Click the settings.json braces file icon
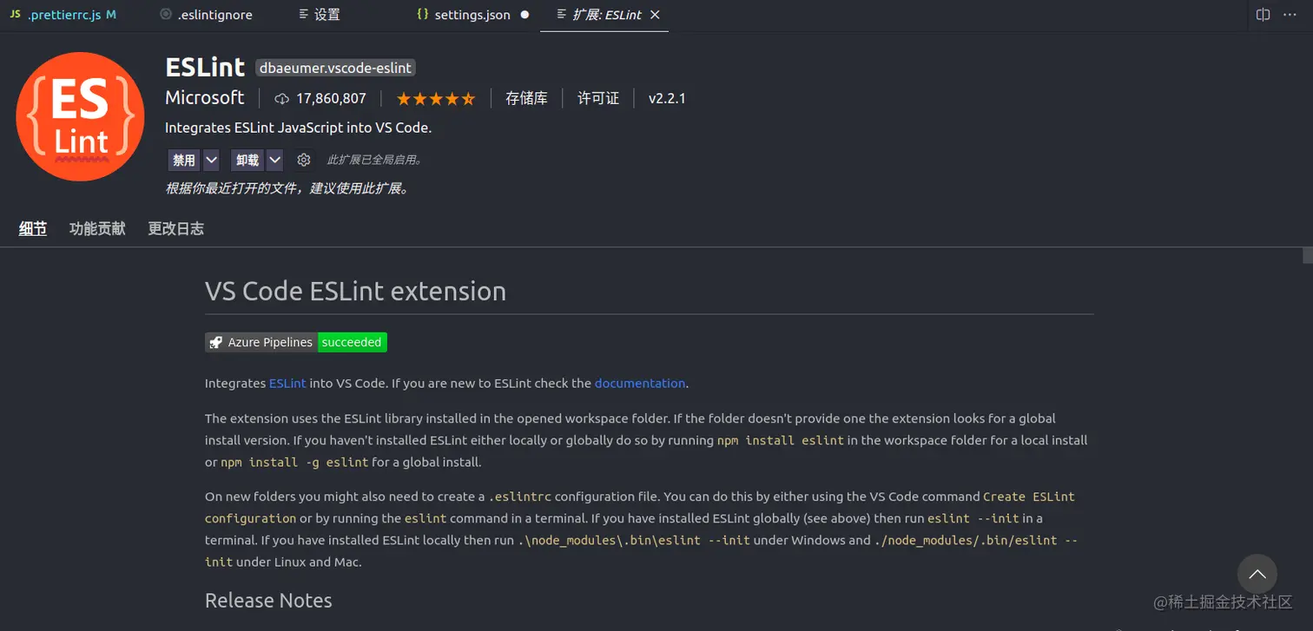 (x=423, y=15)
